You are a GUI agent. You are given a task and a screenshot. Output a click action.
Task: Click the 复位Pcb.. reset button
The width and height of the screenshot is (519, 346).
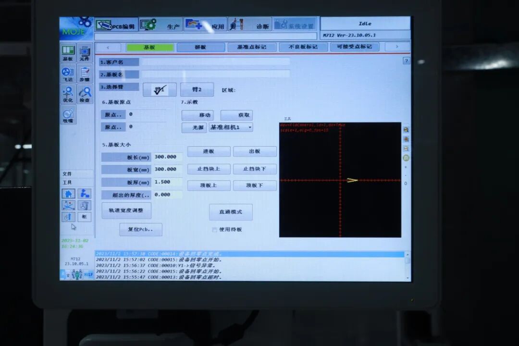[141, 230]
